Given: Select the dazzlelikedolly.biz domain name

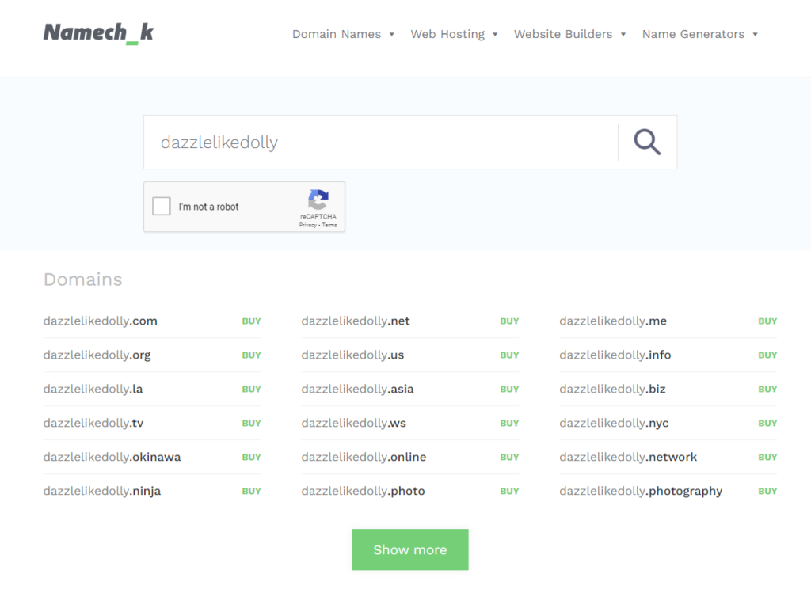Looking at the screenshot, I should [x=612, y=390].
